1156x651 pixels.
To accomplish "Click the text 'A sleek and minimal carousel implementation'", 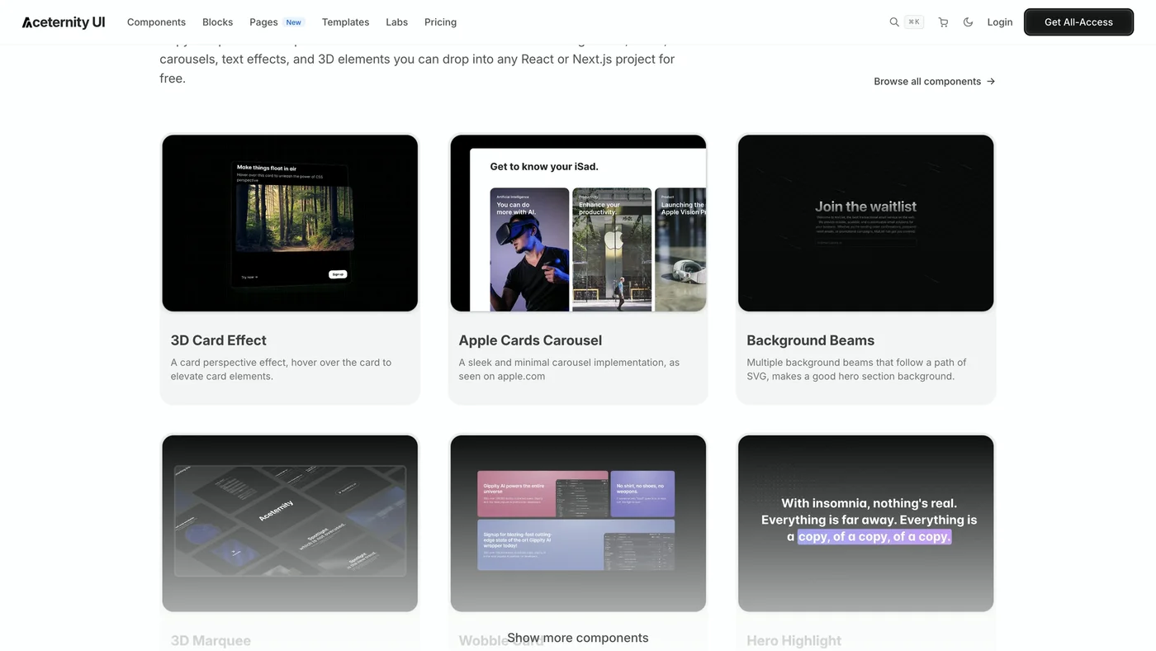I will [x=561, y=363].
